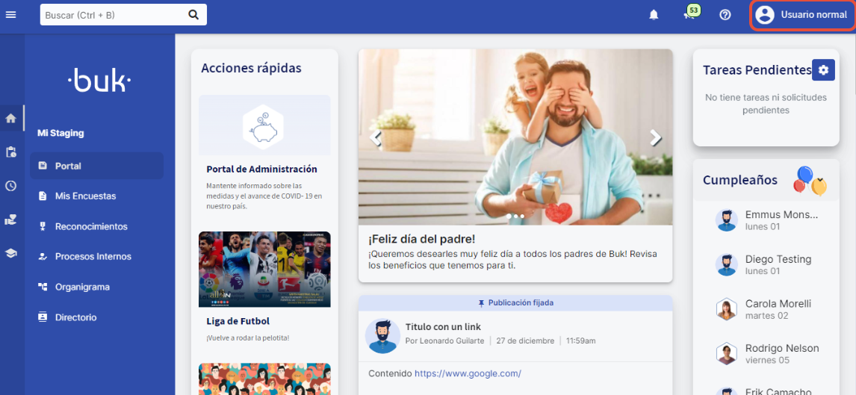
Task: Select the graduation cap icon in the left rail
Action: click(x=10, y=253)
